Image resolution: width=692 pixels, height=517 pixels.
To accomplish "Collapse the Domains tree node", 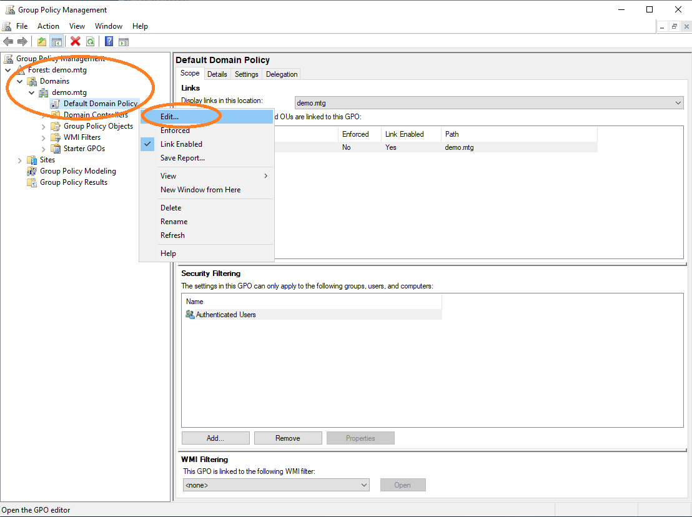I will point(20,81).
